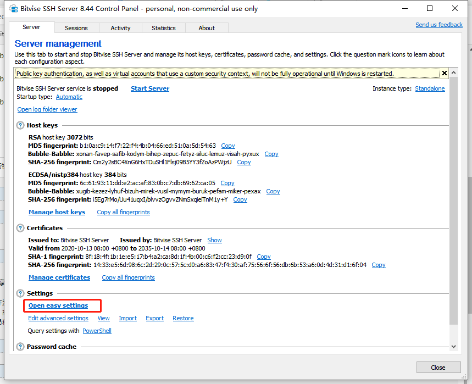Click Manage certificates link
The image size is (472, 384).
click(x=59, y=277)
